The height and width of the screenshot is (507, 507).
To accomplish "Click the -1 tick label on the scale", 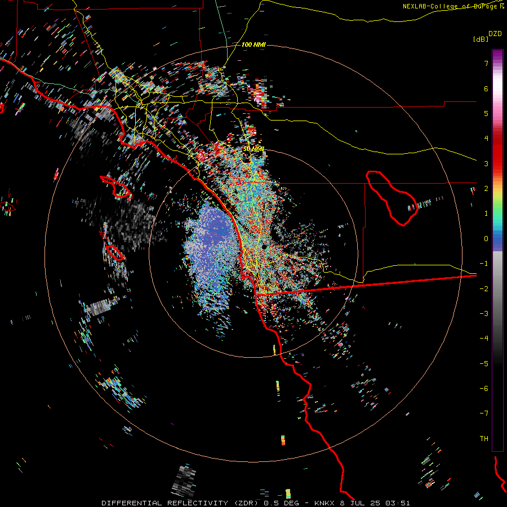I will click(x=484, y=264).
